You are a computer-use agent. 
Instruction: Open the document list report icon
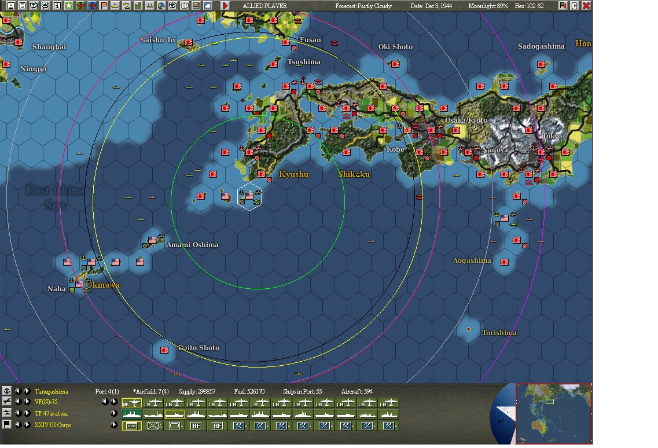click(x=23, y=6)
